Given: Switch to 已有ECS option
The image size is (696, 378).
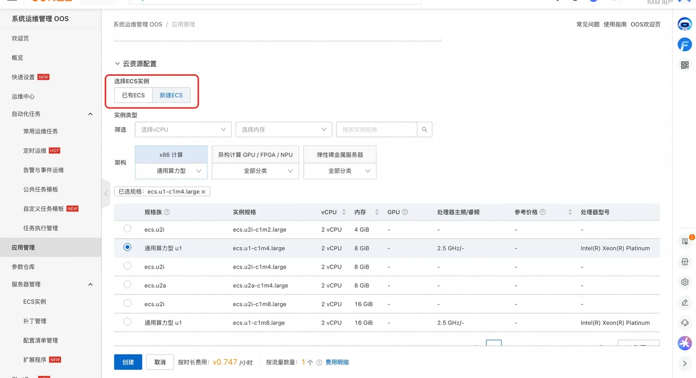Looking at the screenshot, I should [133, 95].
